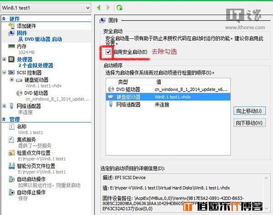Collapse the 管理 section chevron
Image resolution: width=273 pixels, height=215 pixels.
tap(4, 119)
